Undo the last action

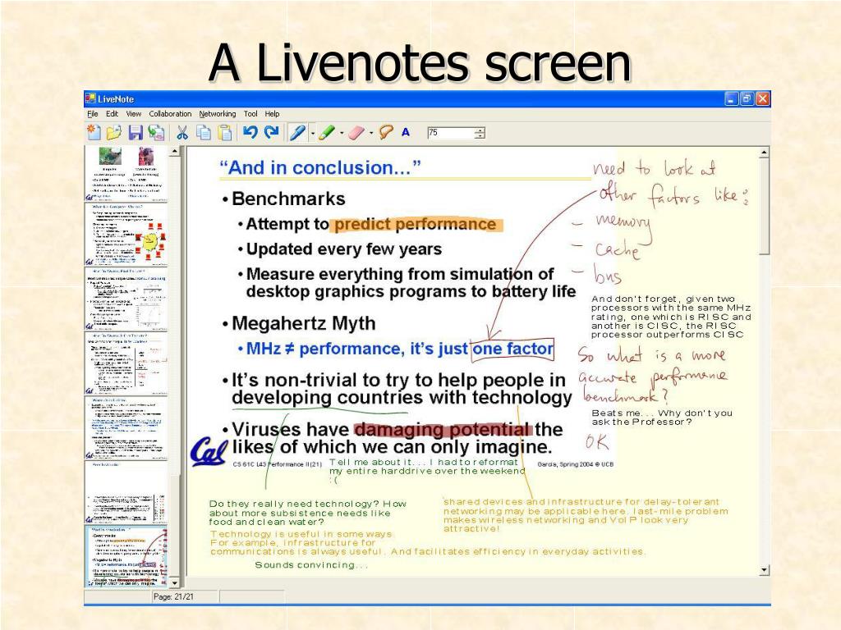pyautogui.click(x=250, y=132)
